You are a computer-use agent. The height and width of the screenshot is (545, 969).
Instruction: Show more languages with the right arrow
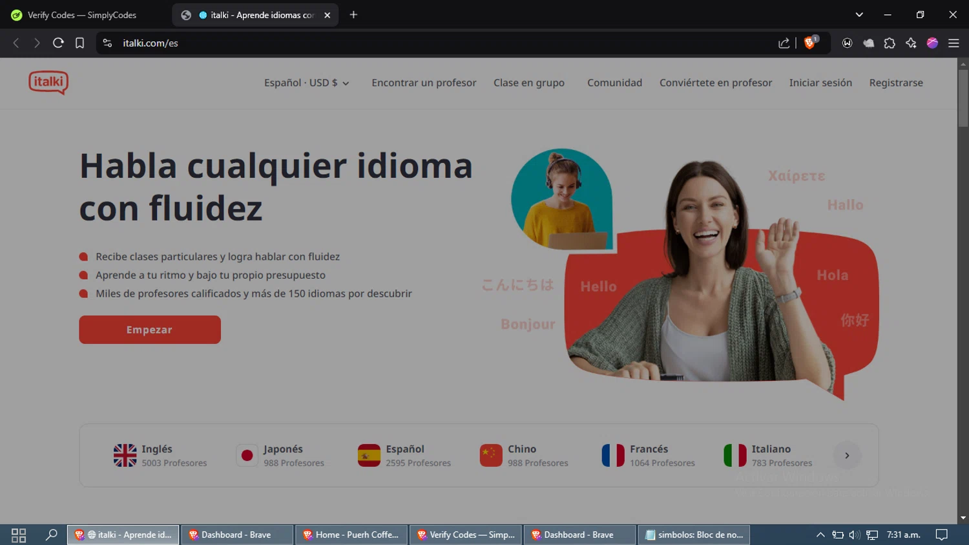(847, 456)
